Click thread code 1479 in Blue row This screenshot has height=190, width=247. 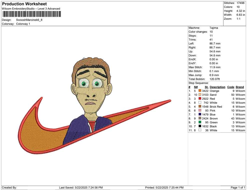click(x=205, y=114)
